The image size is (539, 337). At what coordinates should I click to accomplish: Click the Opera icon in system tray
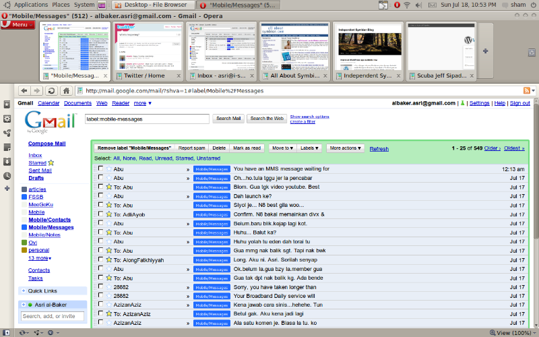coord(397,5)
